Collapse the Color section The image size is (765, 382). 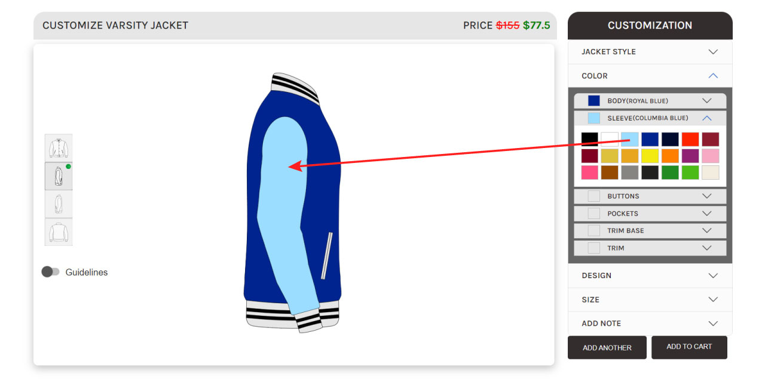(650, 76)
